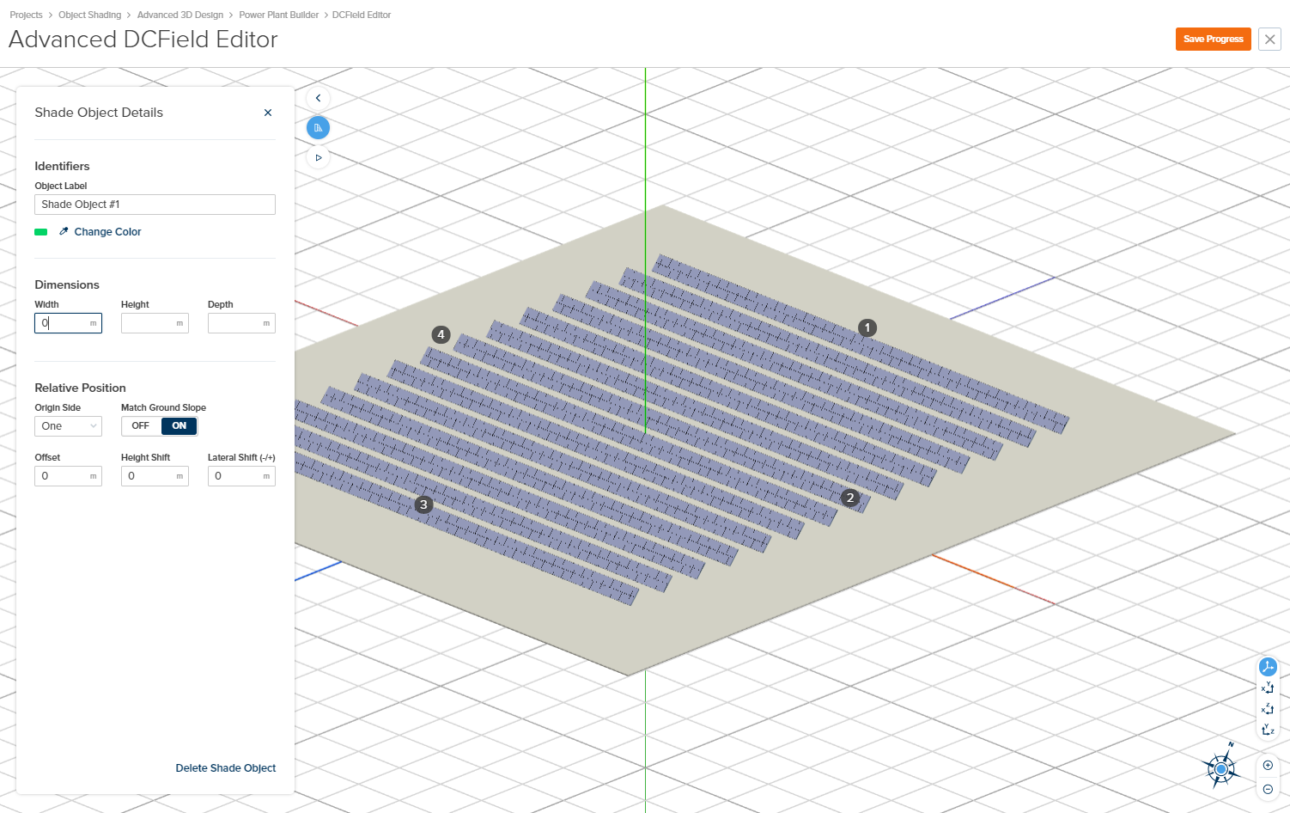This screenshot has height=813, width=1290.
Task: Go to Power Plant Builder breadcrumb
Action: [x=278, y=15]
